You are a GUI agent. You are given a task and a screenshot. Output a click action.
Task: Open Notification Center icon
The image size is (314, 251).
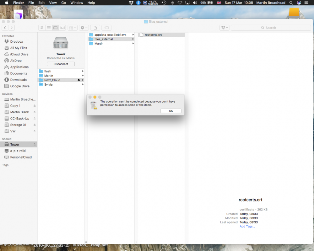306,3
